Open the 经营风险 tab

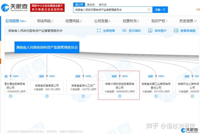pyautogui.click(x=74, y=21)
